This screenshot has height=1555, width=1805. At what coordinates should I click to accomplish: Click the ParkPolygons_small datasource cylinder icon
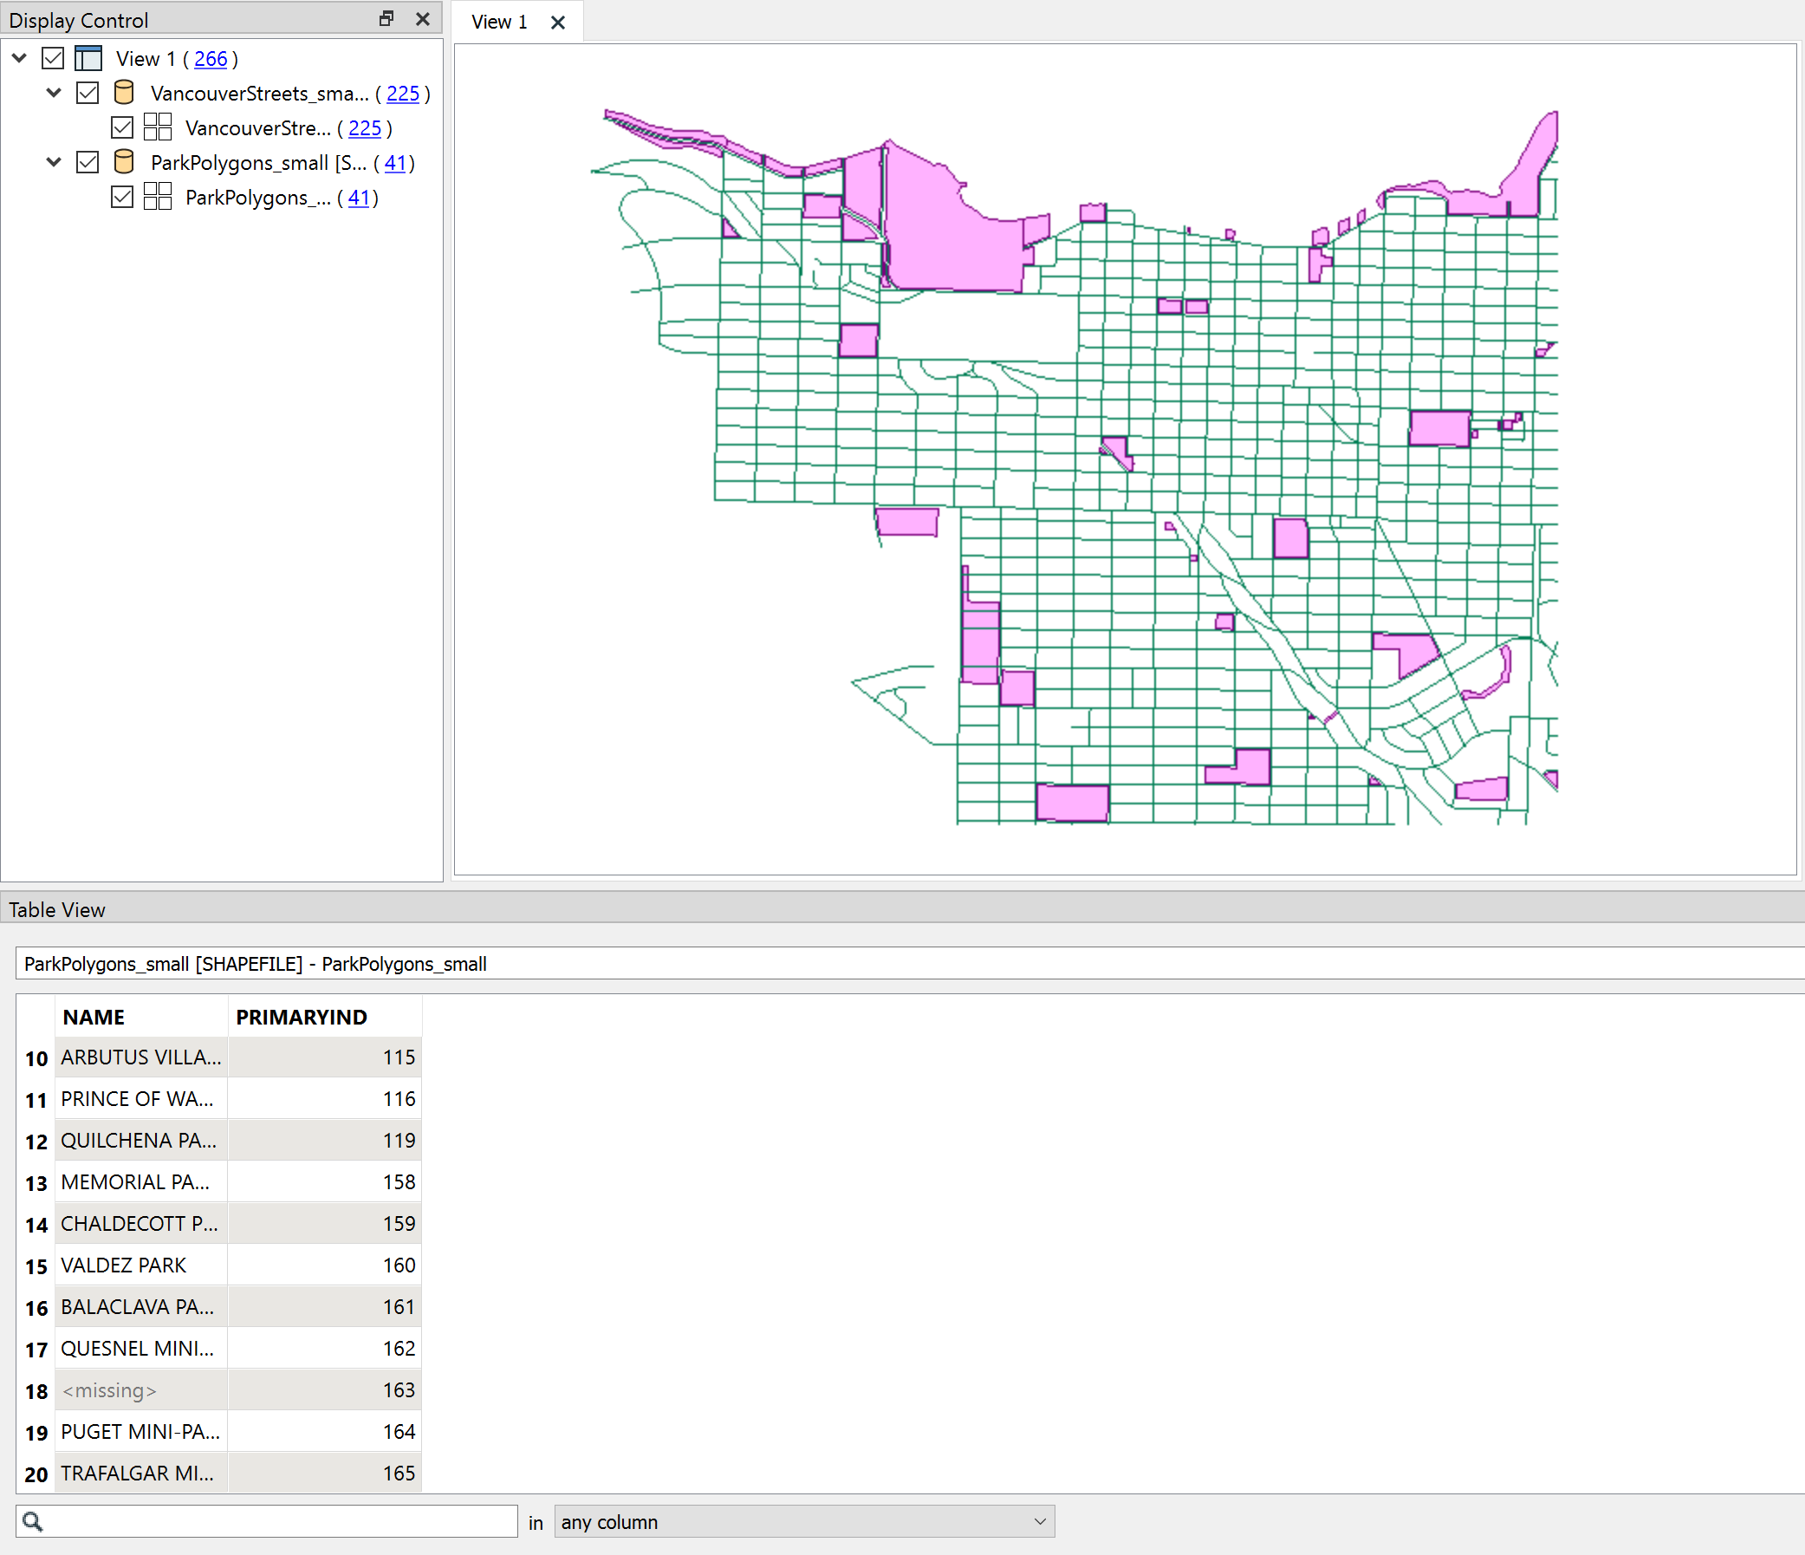click(124, 162)
